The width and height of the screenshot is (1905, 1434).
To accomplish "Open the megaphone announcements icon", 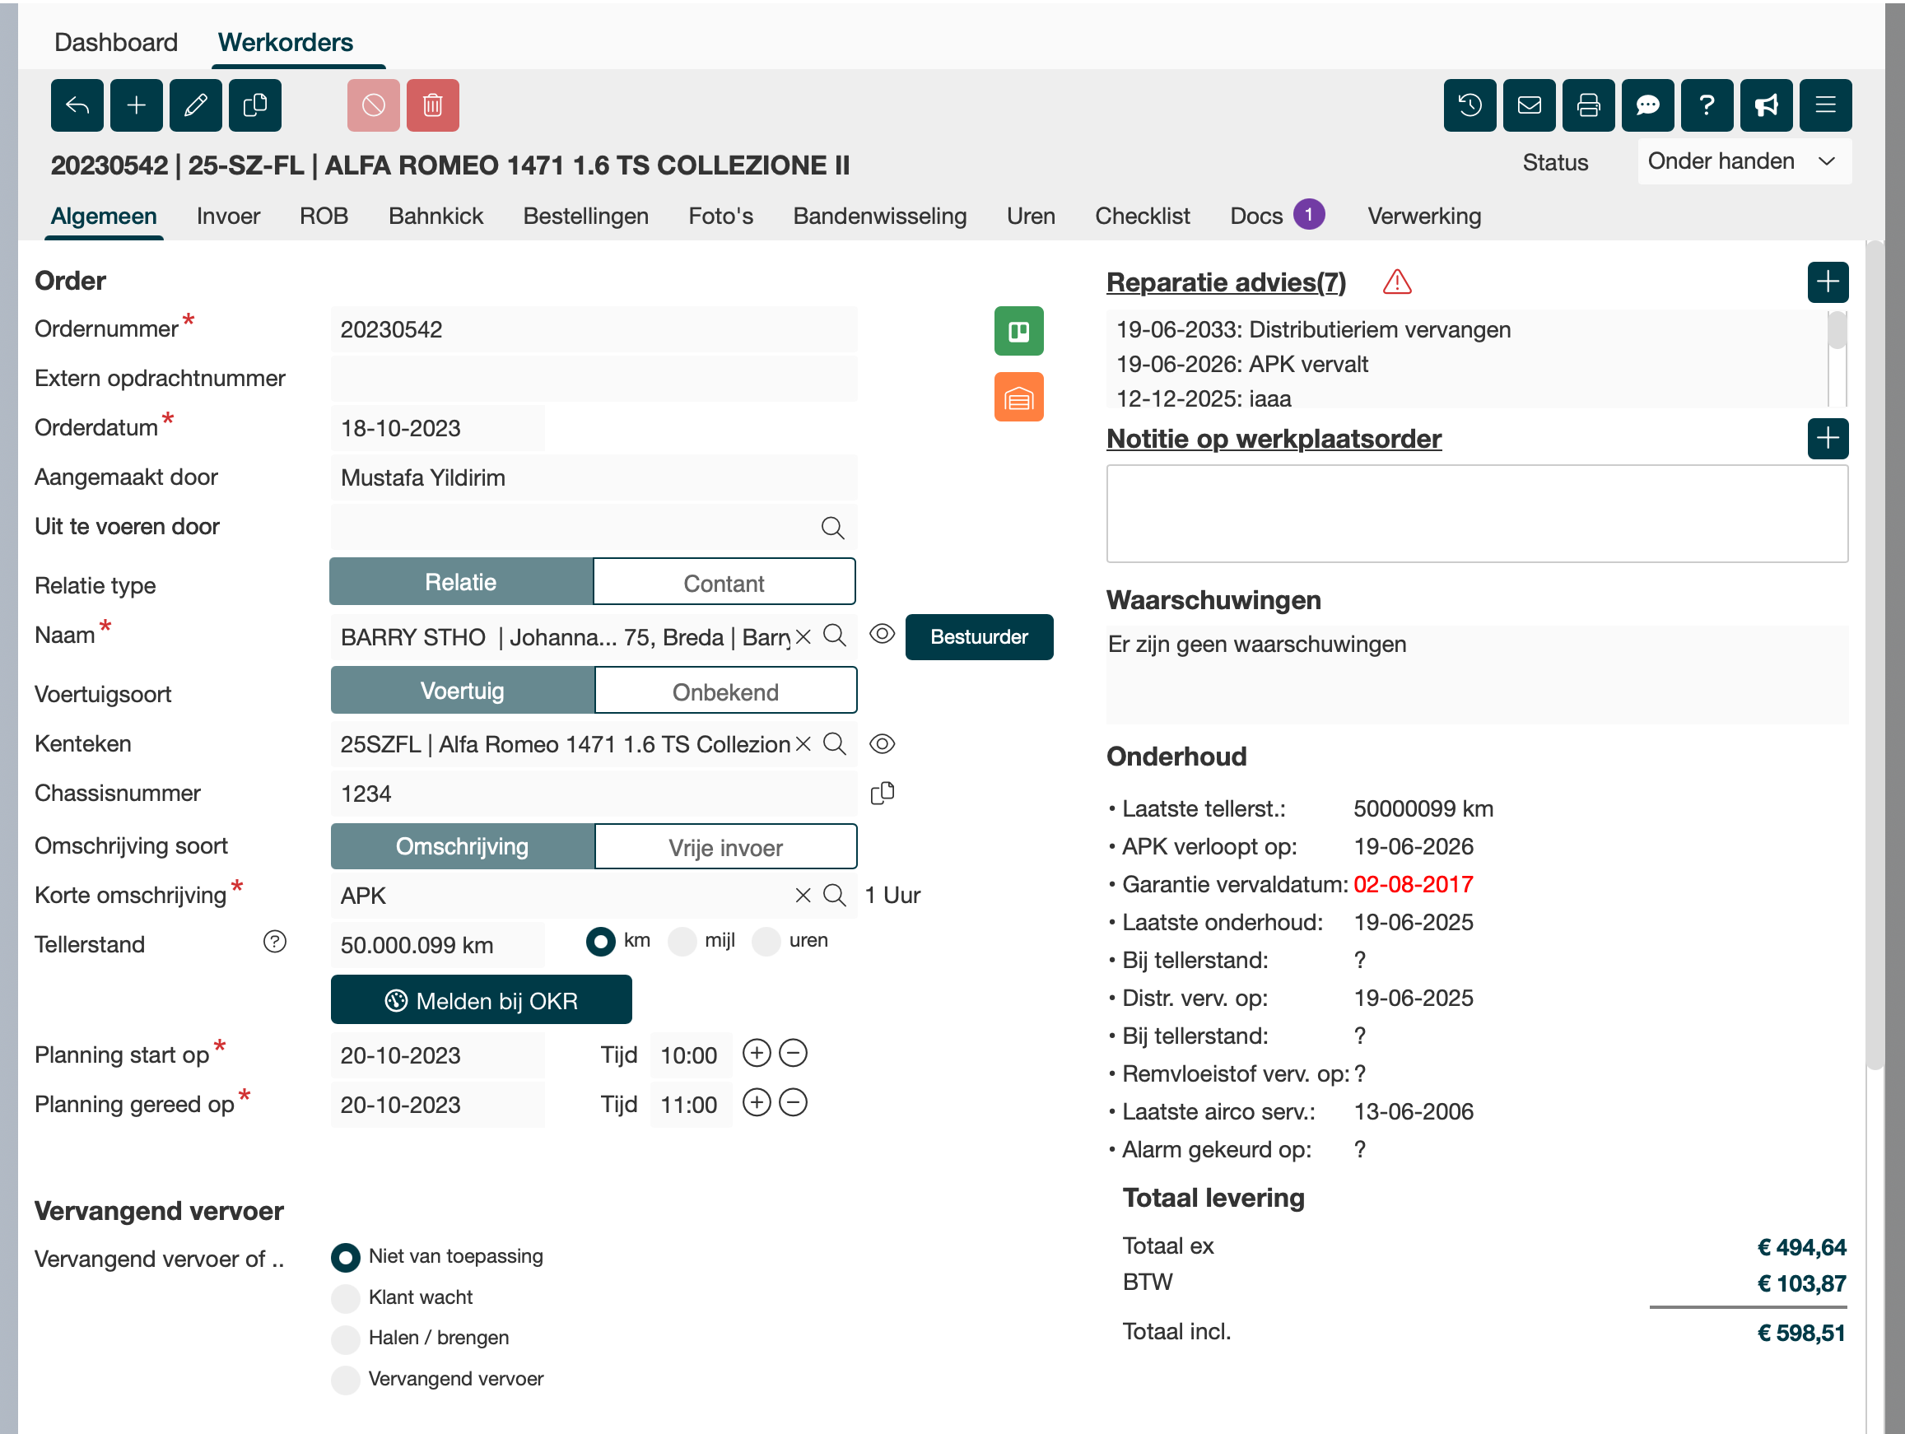I will pyautogui.click(x=1766, y=105).
